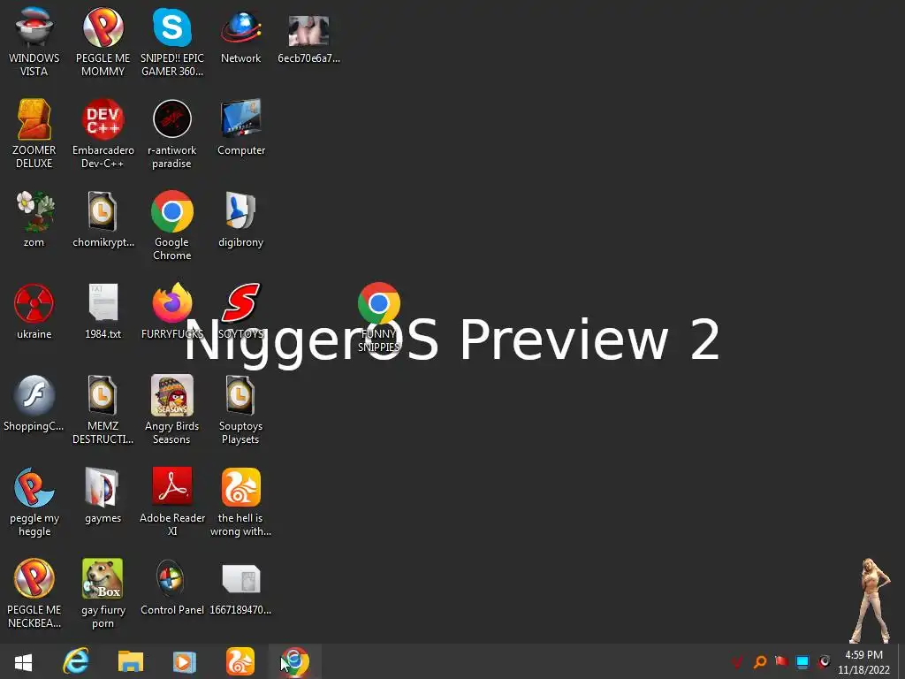Open the network monitor tray icon

(x=802, y=661)
